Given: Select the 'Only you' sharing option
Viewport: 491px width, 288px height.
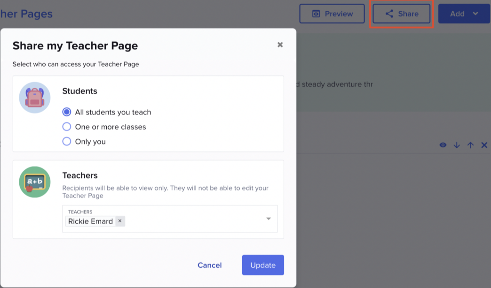Looking at the screenshot, I should (66, 141).
